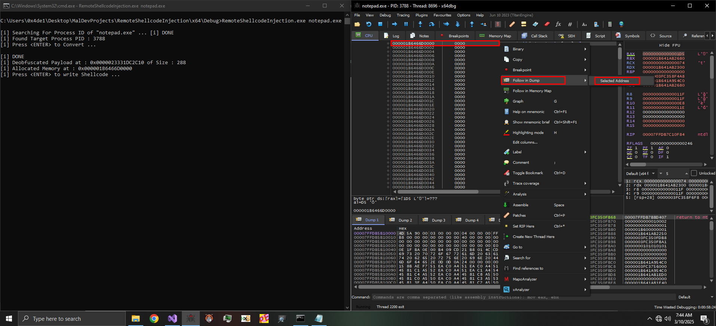Viewport: 716px width, 326px height.
Task: Expand the Binary submenu
Action: tap(545, 49)
